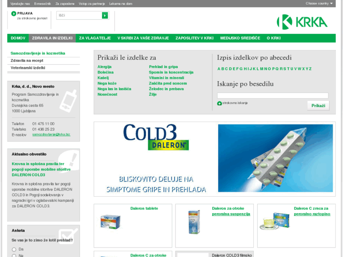The height and width of the screenshot is (257, 343).
Task: Open Daleron tablete product link
Action: point(144,208)
